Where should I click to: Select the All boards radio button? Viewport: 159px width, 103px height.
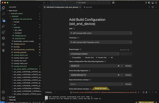tap(109, 57)
